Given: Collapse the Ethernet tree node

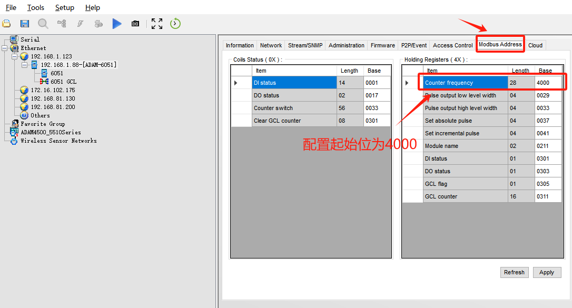Looking at the screenshot, I should pos(5,48).
